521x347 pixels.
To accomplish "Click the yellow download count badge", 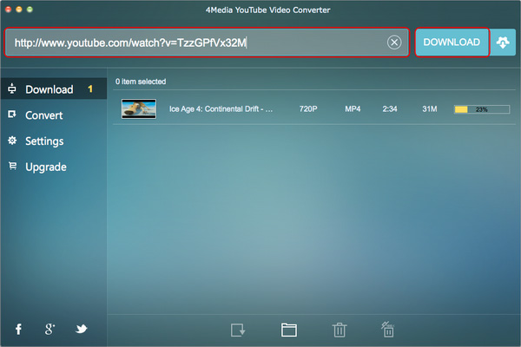I will (x=90, y=89).
